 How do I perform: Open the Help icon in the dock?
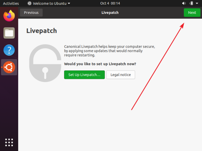pos(9,50)
